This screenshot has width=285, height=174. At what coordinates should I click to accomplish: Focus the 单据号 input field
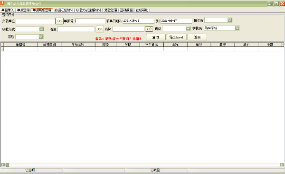pyautogui.click(x=90, y=21)
